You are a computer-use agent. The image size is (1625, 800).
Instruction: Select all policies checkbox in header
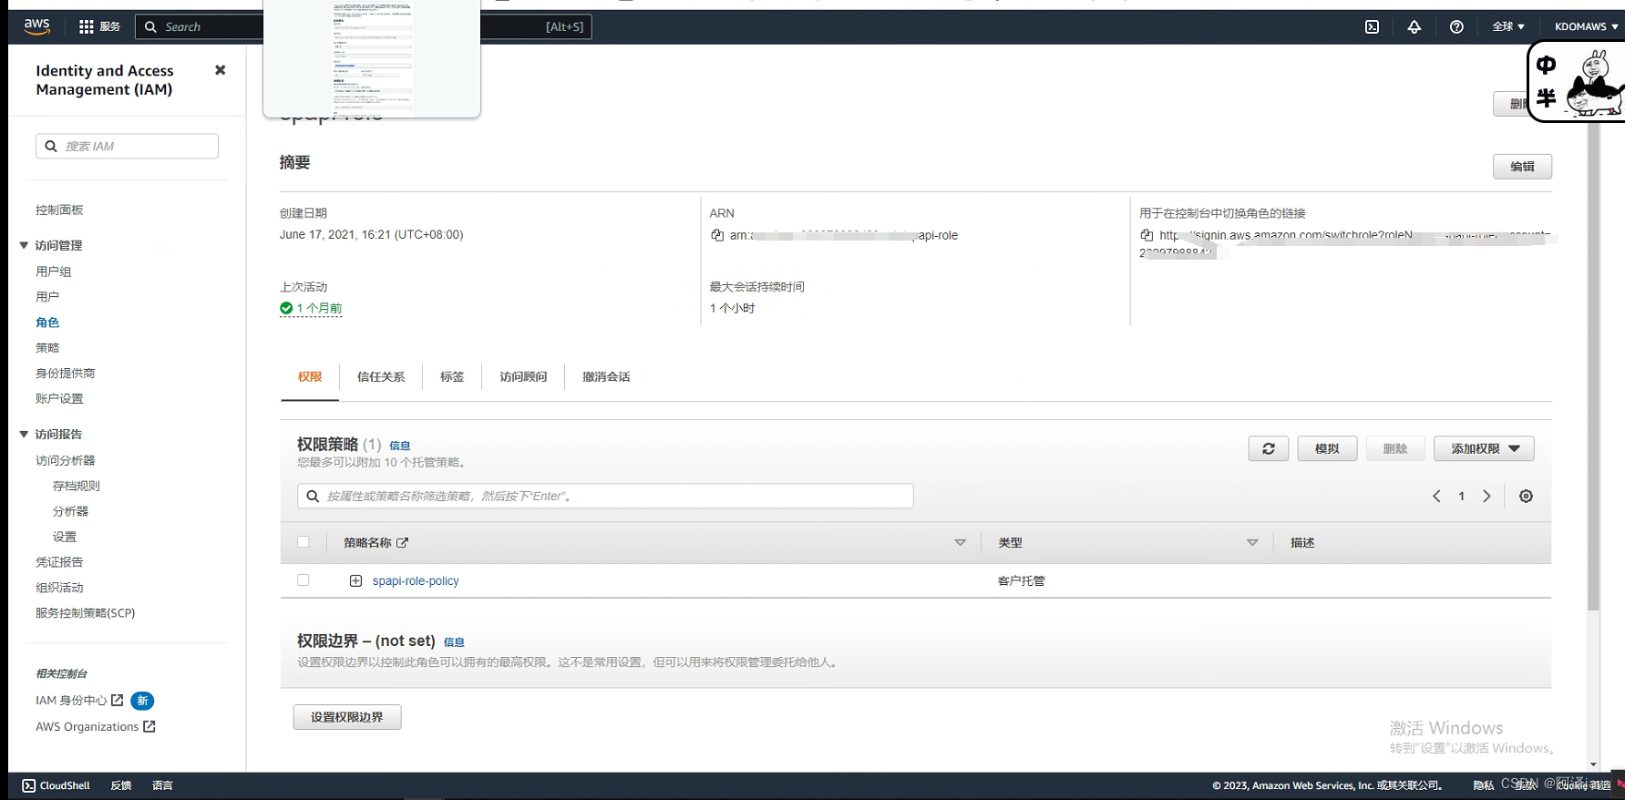[303, 541]
